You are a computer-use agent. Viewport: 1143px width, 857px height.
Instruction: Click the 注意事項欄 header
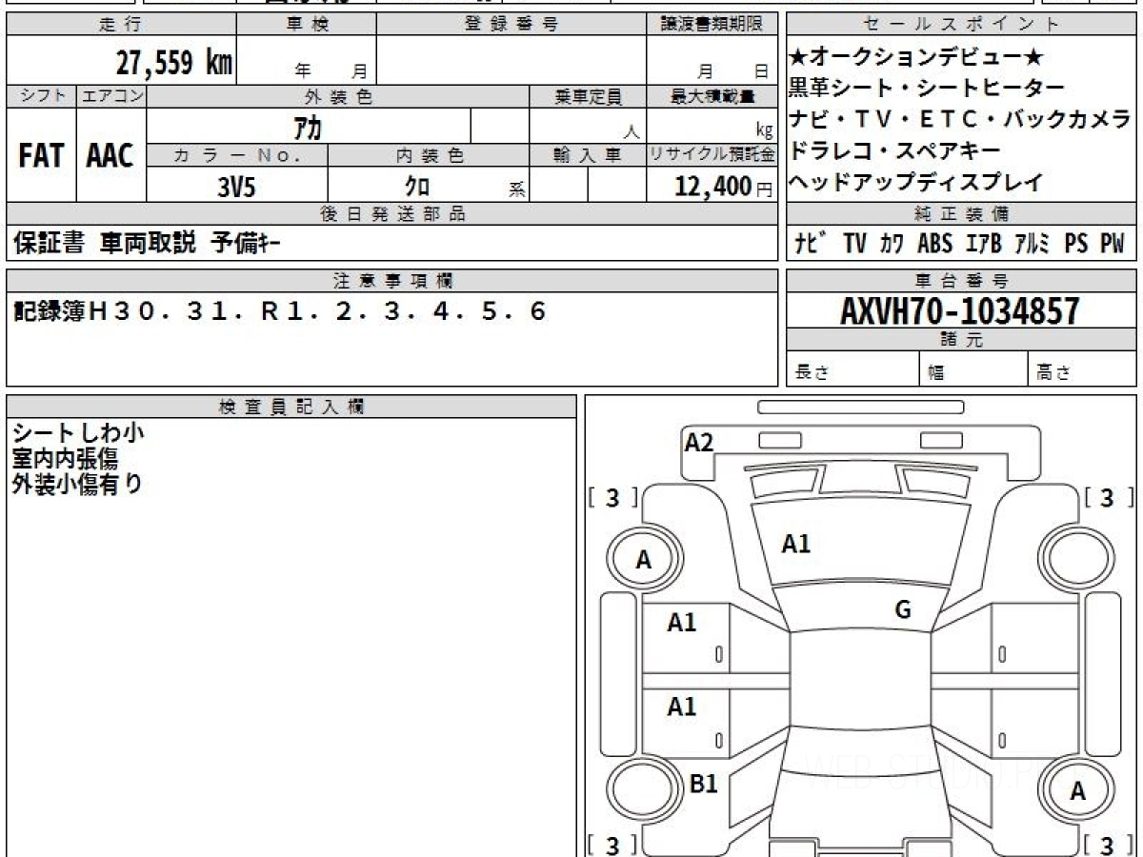point(392,281)
